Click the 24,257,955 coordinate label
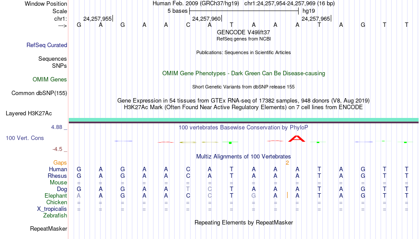The image size is (419, 239). [x=97, y=18]
